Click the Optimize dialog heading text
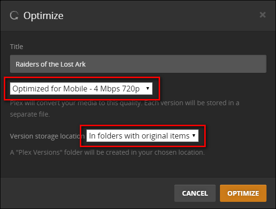Image resolution: width=276 pixels, height=209 pixels. 43,16
